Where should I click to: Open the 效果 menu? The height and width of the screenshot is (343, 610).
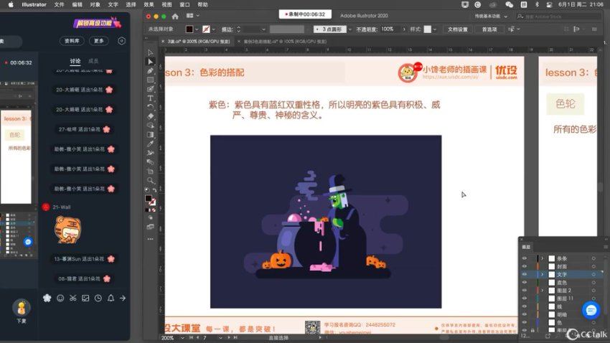(x=149, y=5)
